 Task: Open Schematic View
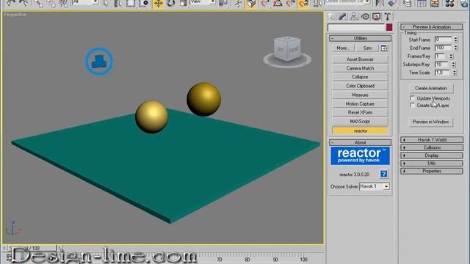[x=435, y=4]
